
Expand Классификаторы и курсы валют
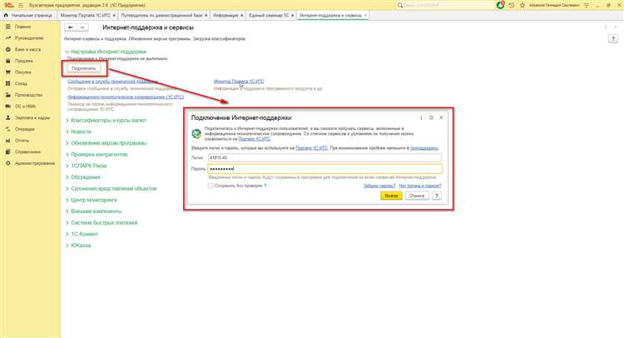[x=67, y=120]
